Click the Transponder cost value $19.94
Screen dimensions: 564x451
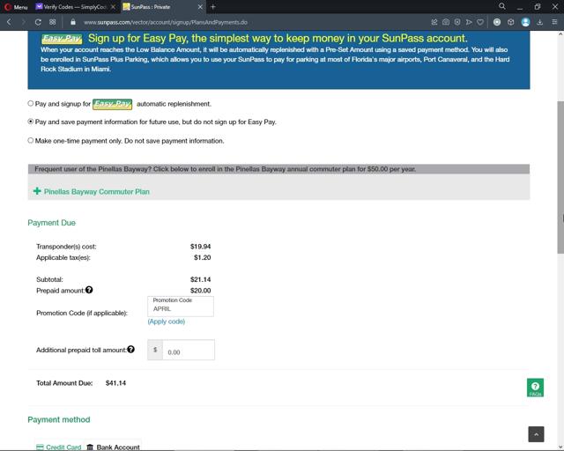pos(200,247)
